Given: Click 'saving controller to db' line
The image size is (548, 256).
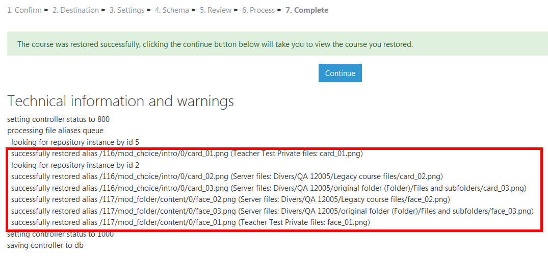Looking at the screenshot, I should coord(45,245).
